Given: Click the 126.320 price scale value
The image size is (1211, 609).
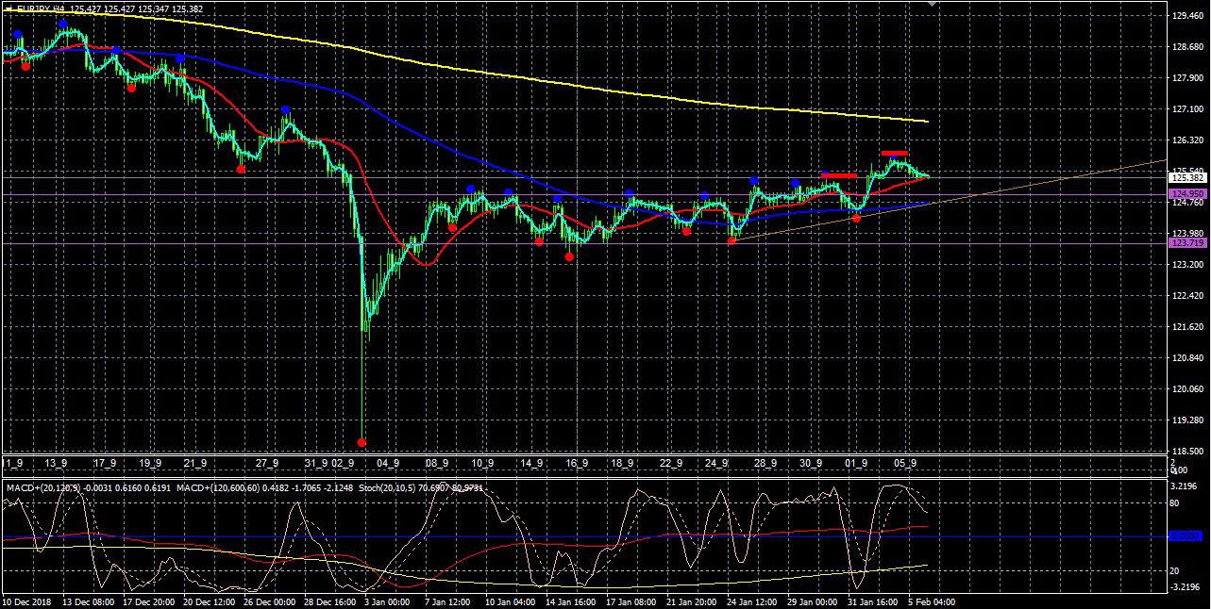Looking at the screenshot, I should pyautogui.click(x=1188, y=140).
